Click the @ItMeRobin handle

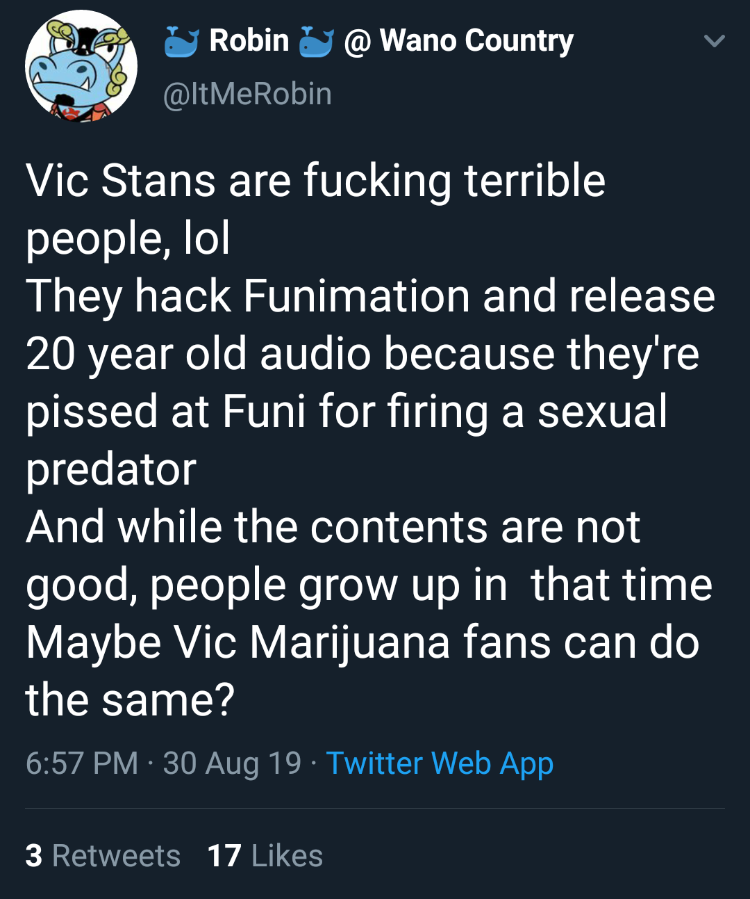pyautogui.click(x=247, y=94)
